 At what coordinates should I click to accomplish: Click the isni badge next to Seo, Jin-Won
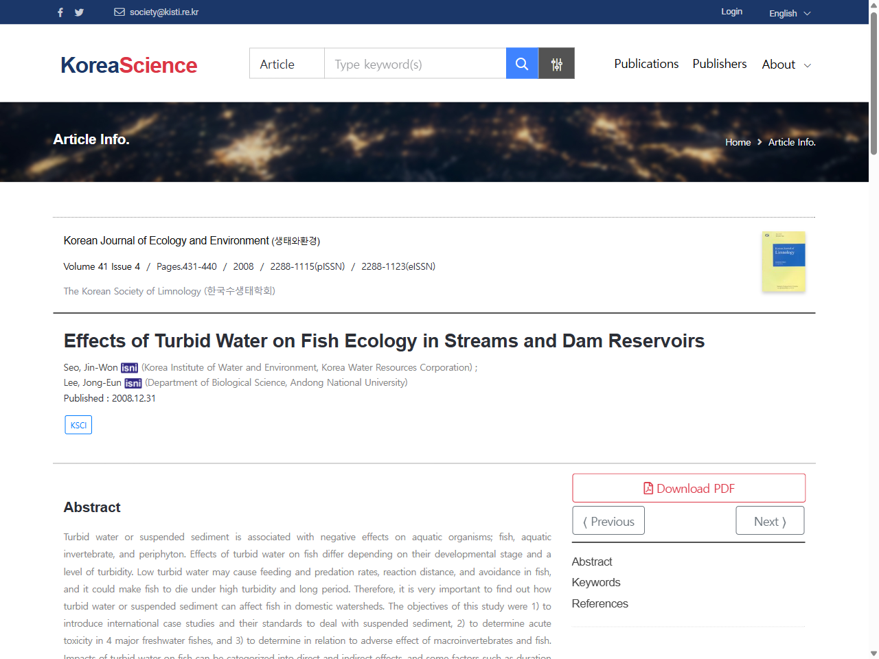tap(129, 367)
